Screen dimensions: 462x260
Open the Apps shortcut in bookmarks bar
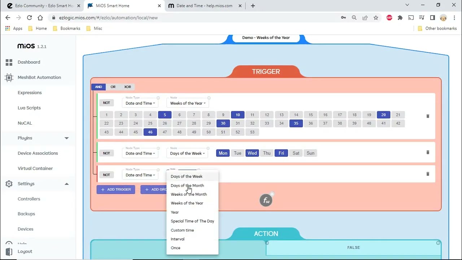coord(14,28)
